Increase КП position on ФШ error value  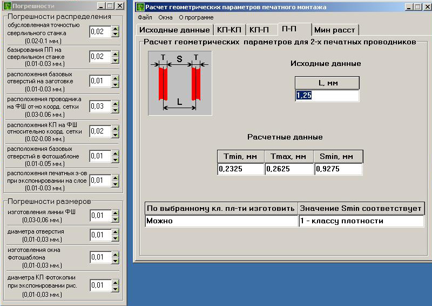click(x=115, y=128)
